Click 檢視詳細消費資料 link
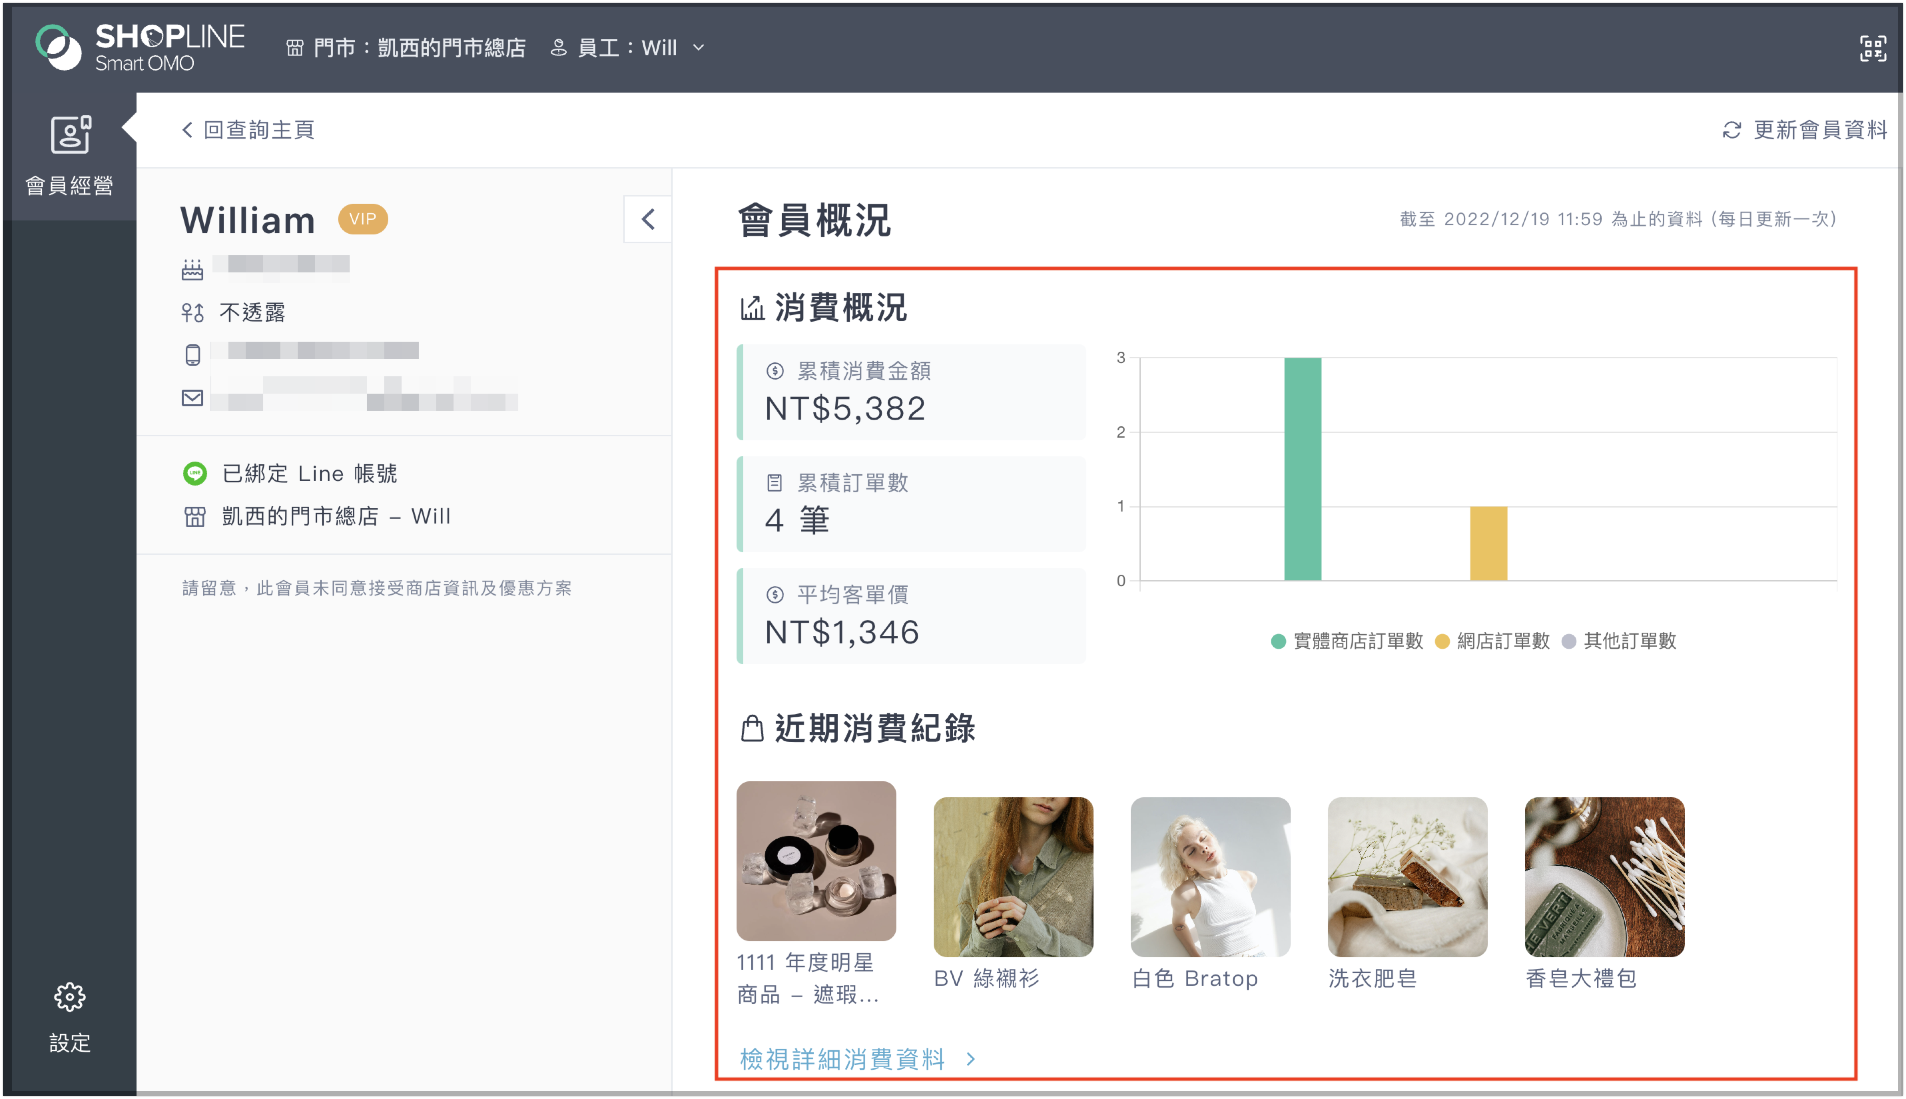 842,1059
